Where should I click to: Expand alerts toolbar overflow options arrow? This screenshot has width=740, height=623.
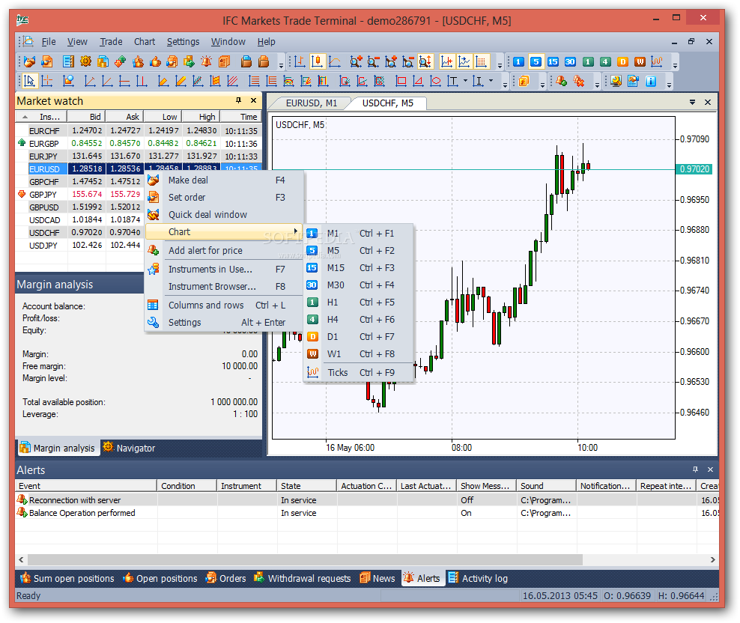[x=597, y=85]
